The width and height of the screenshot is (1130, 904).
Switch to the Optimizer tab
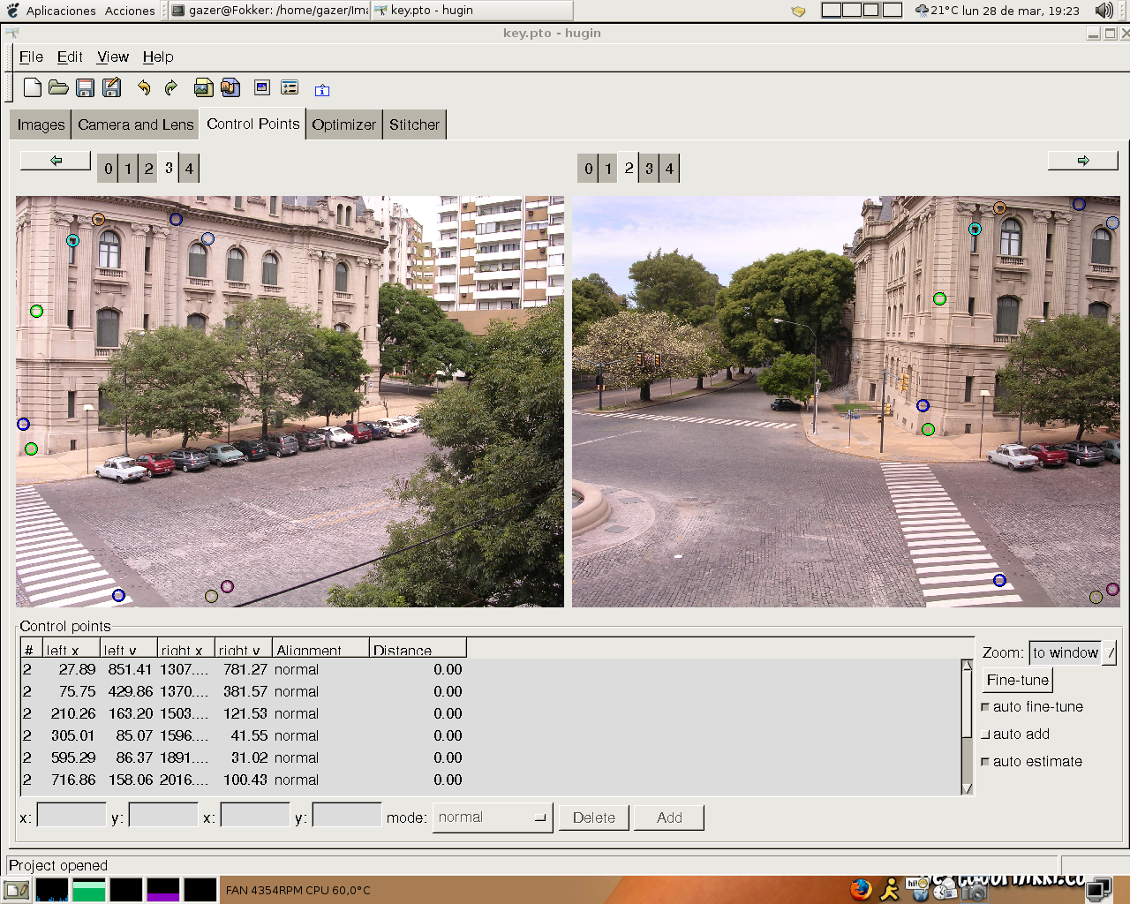(x=343, y=124)
